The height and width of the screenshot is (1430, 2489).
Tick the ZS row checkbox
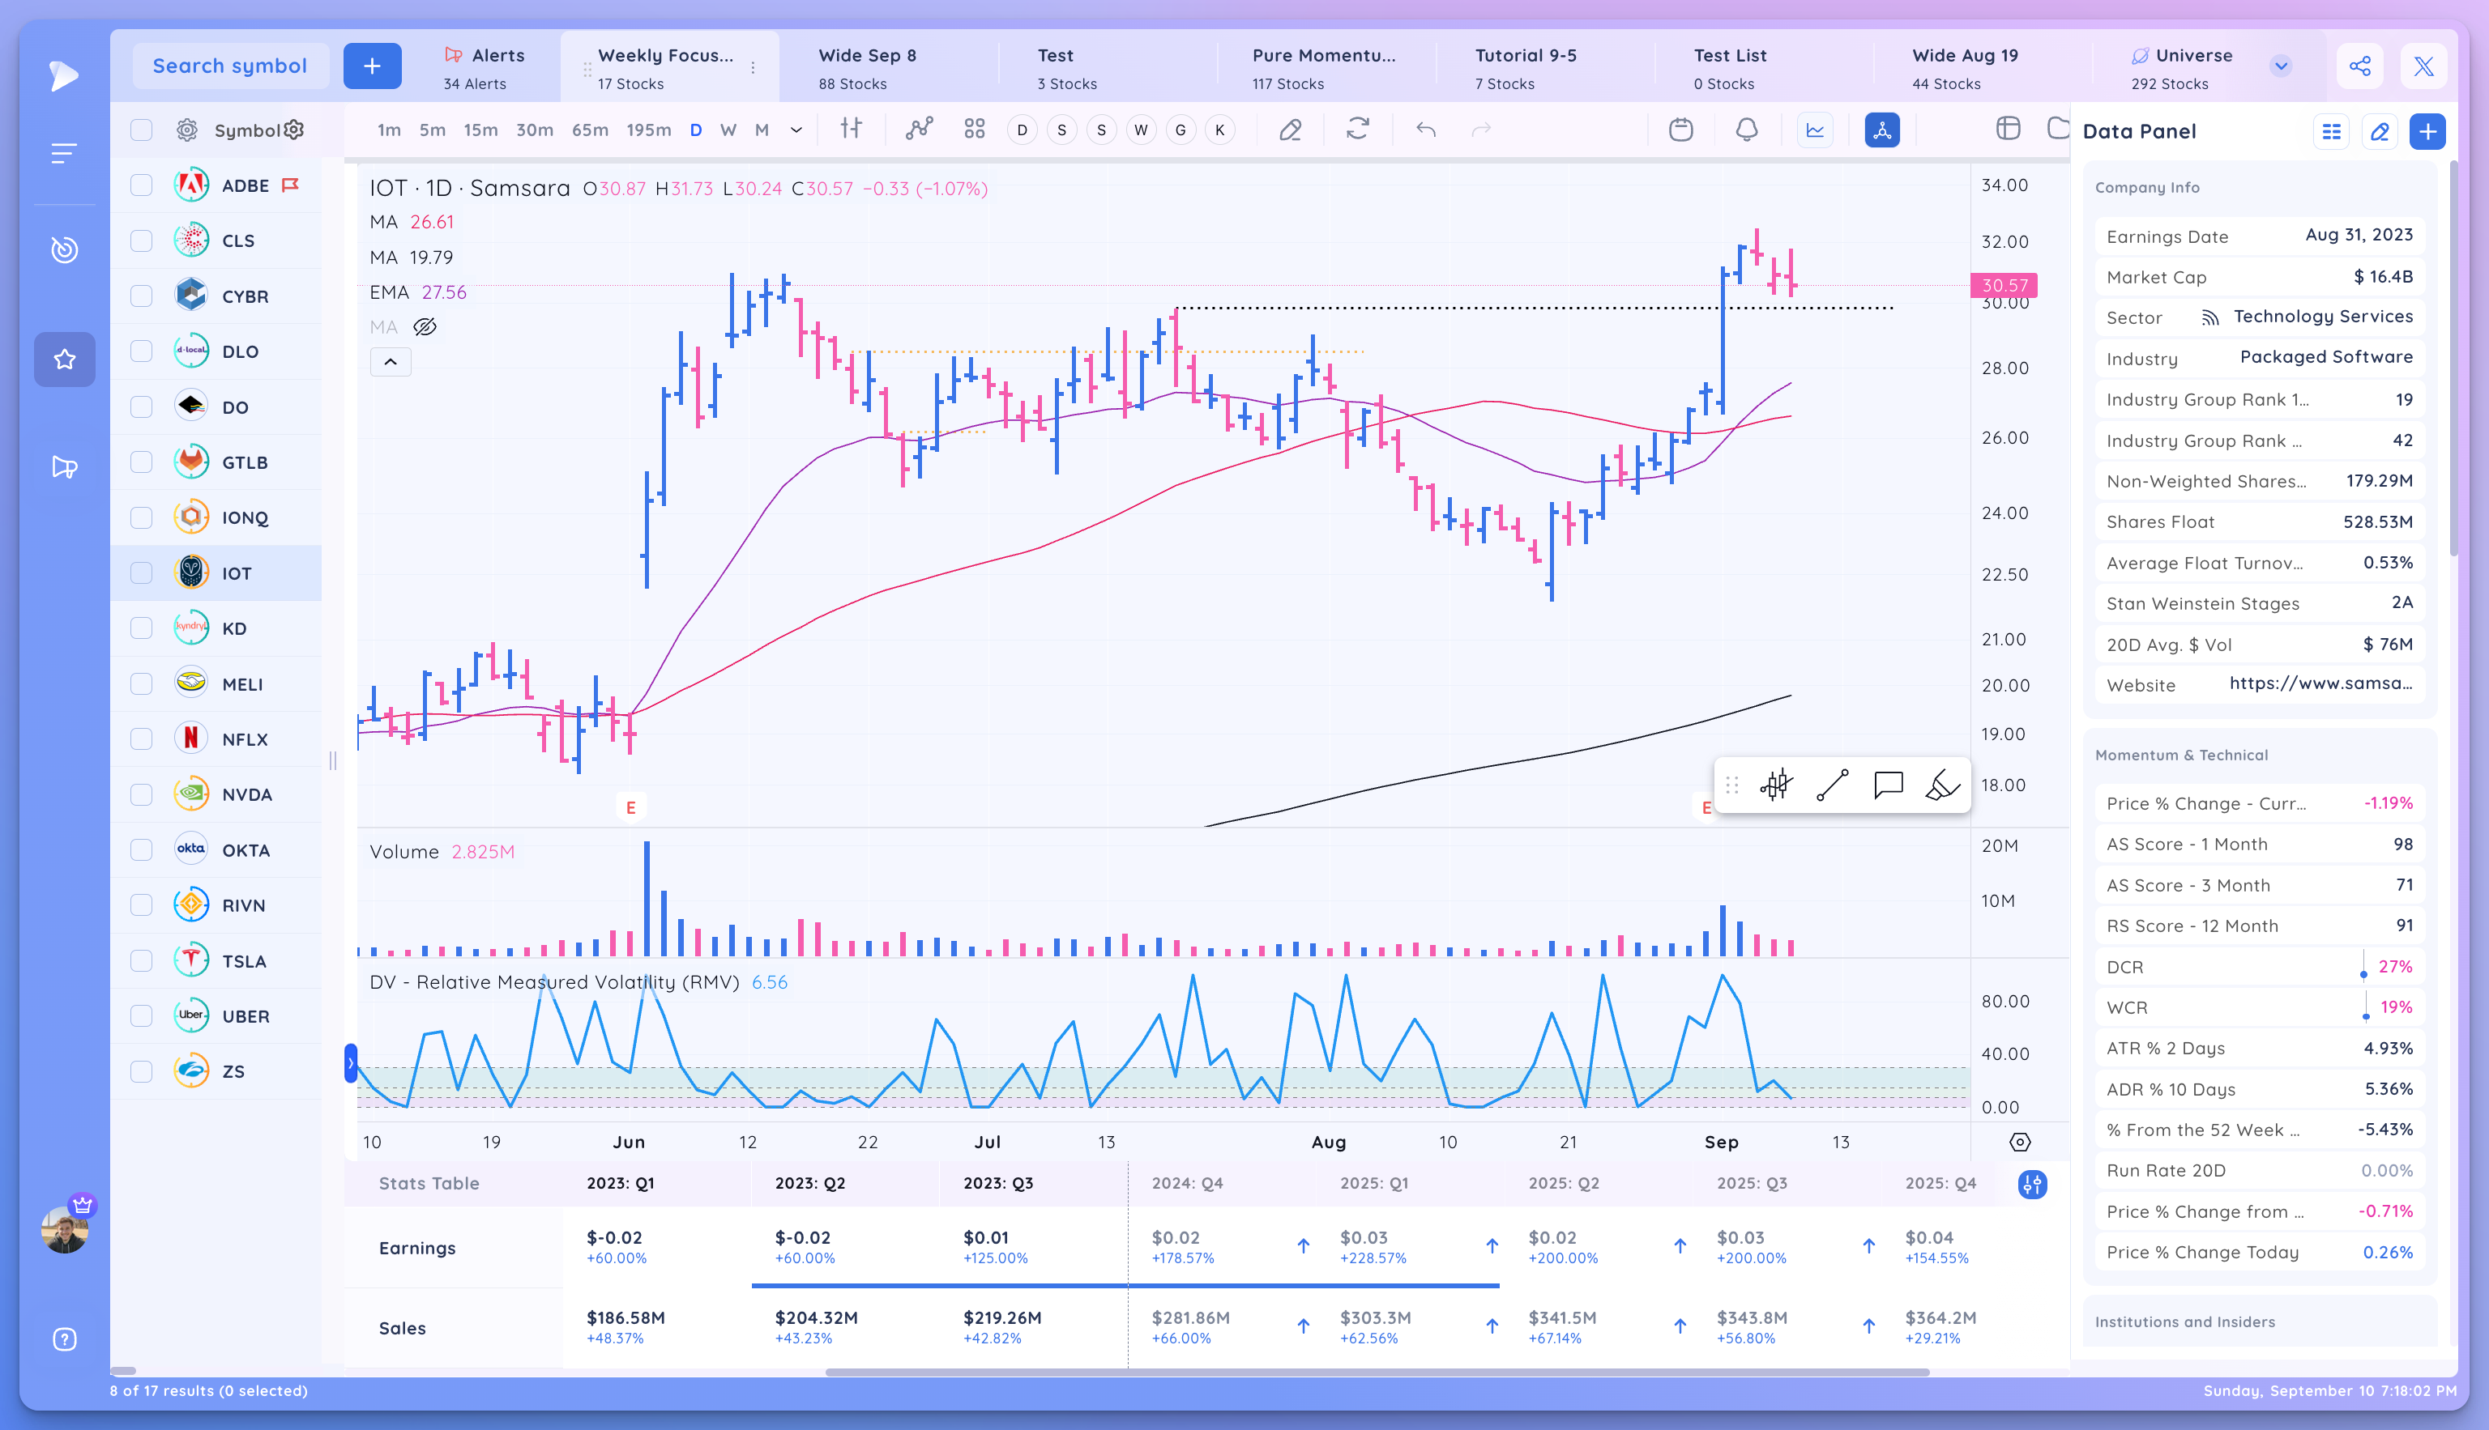tap(142, 1071)
